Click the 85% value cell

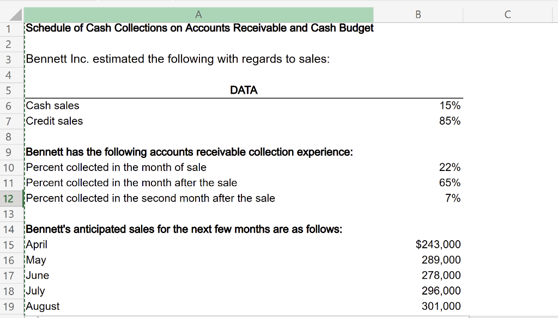(x=418, y=121)
